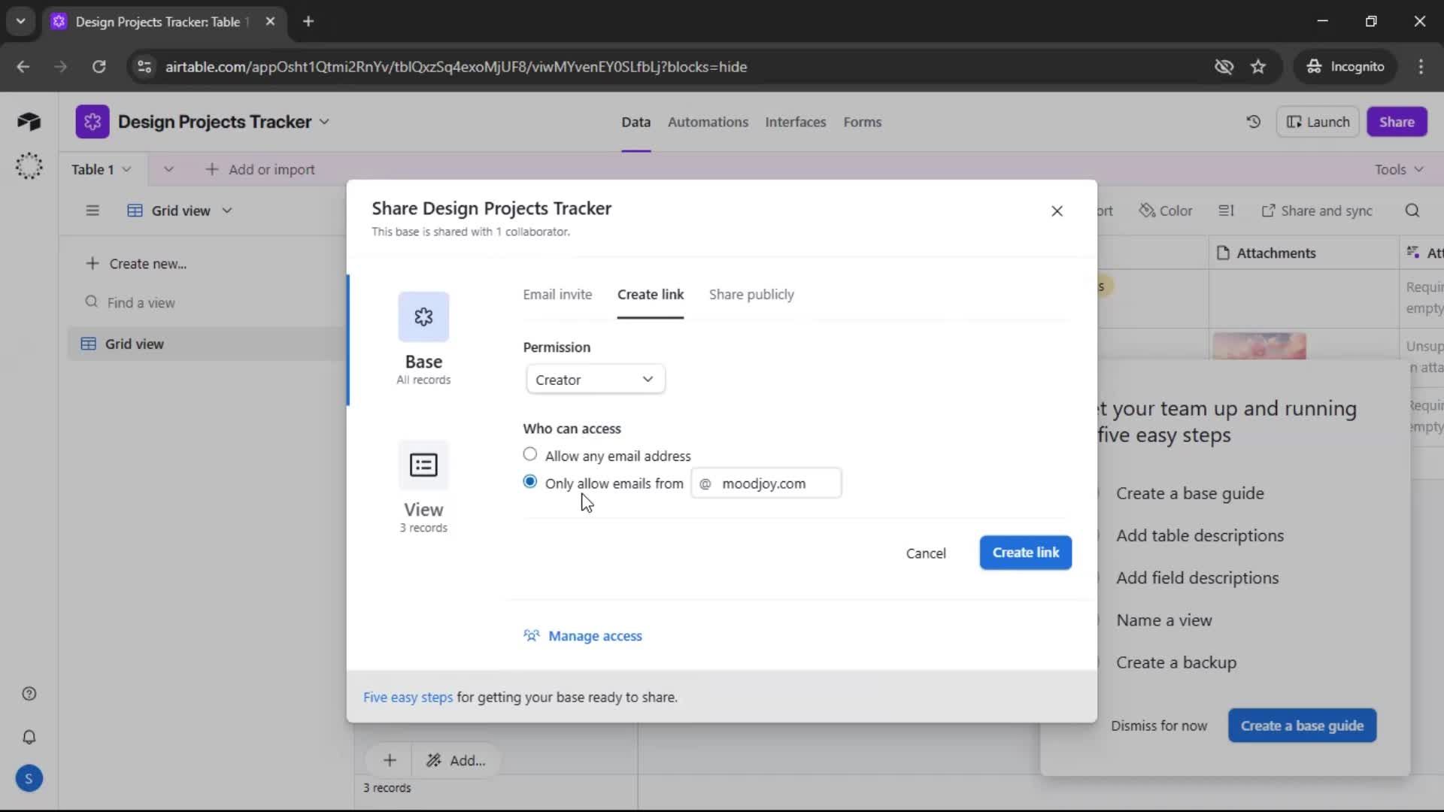The image size is (1444, 812).
Task: Click the Create a backup step
Action: 1176,662
